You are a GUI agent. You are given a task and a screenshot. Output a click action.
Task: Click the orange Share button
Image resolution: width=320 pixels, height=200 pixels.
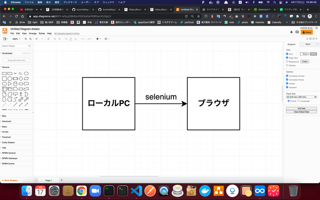pyautogui.click(x=307, y=32)
